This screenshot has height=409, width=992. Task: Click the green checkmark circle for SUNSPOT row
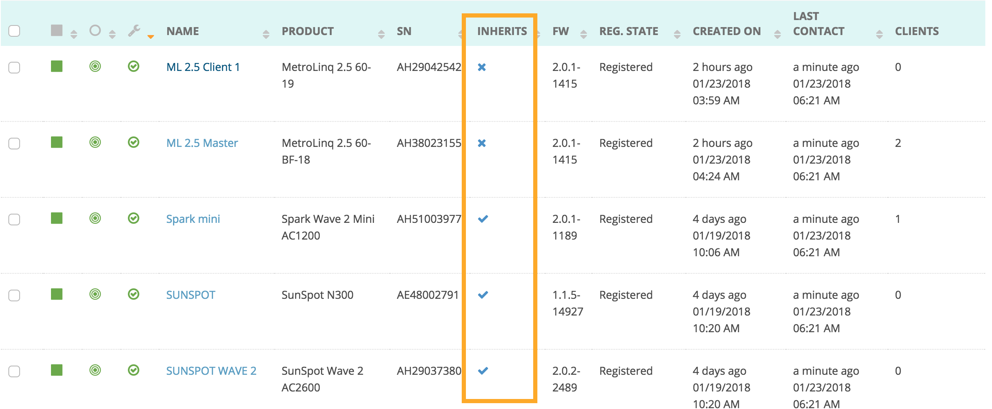[x=134, y=294]
